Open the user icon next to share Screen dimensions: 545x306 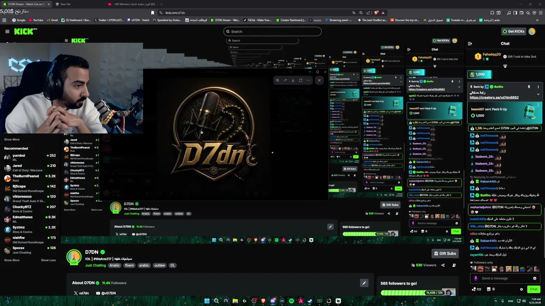pyautogui.click(x=454, y=265)
